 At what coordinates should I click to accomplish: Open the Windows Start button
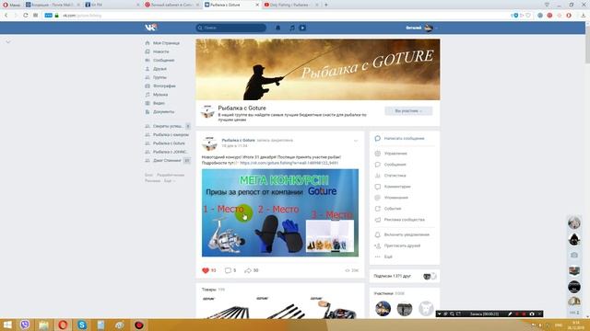pyautogui.click(x=7, y=325)
